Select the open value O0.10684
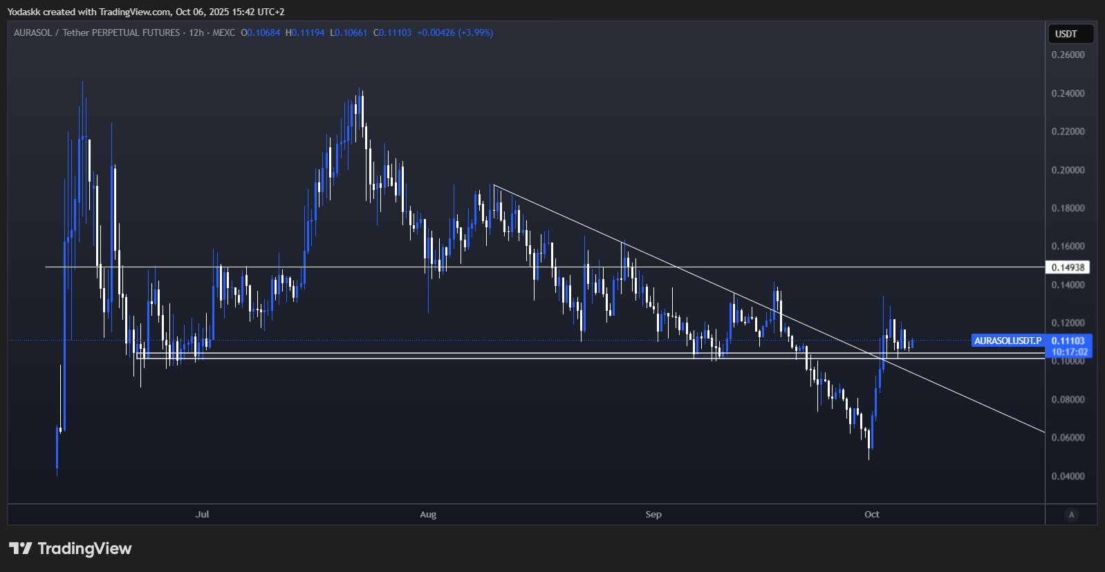 click(261, 32)
